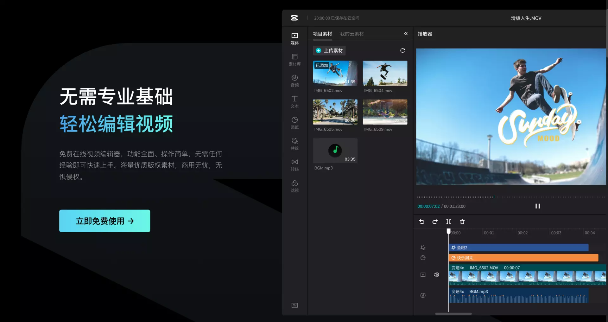Click the timeline horizontal scrollbar

click(x=453, y=314)
